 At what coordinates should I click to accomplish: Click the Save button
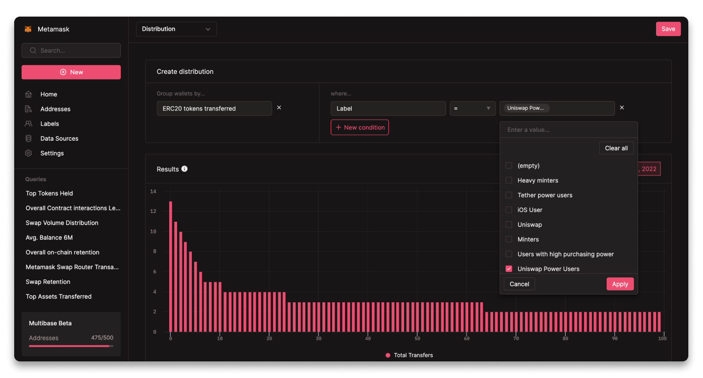pos(668,29)
